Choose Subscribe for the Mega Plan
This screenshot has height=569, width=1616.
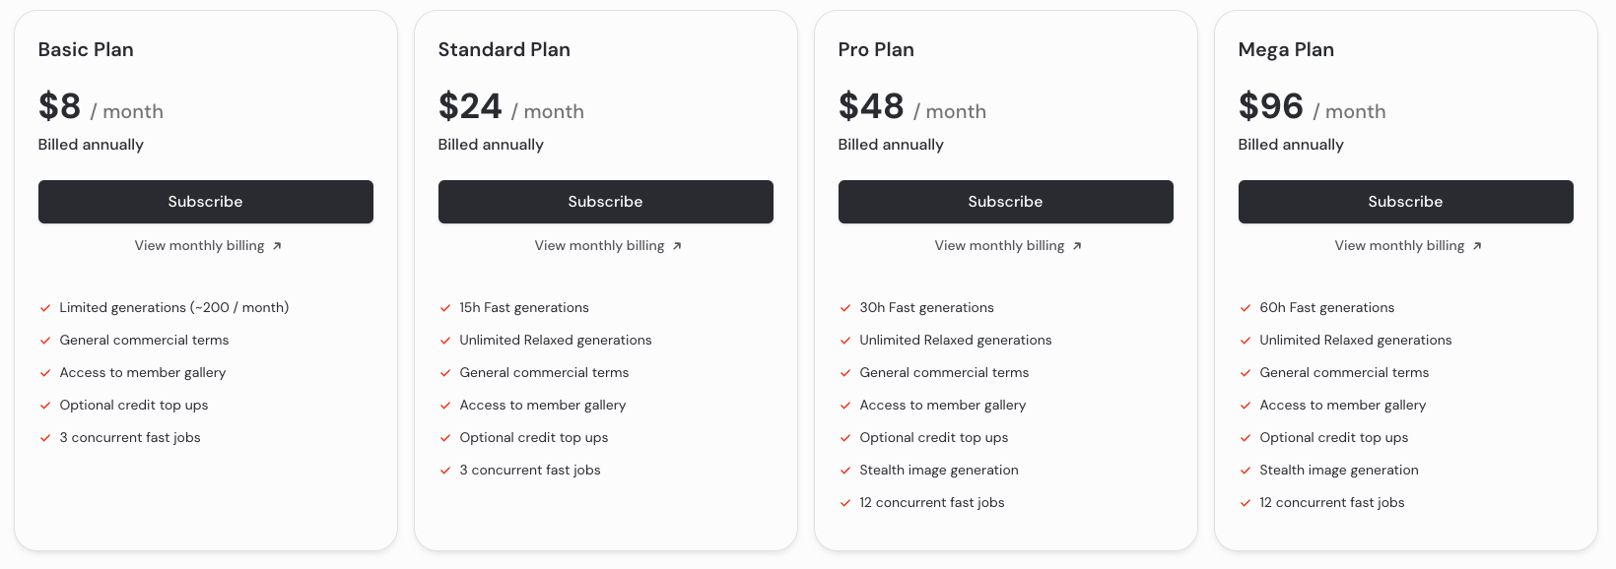1406,202
